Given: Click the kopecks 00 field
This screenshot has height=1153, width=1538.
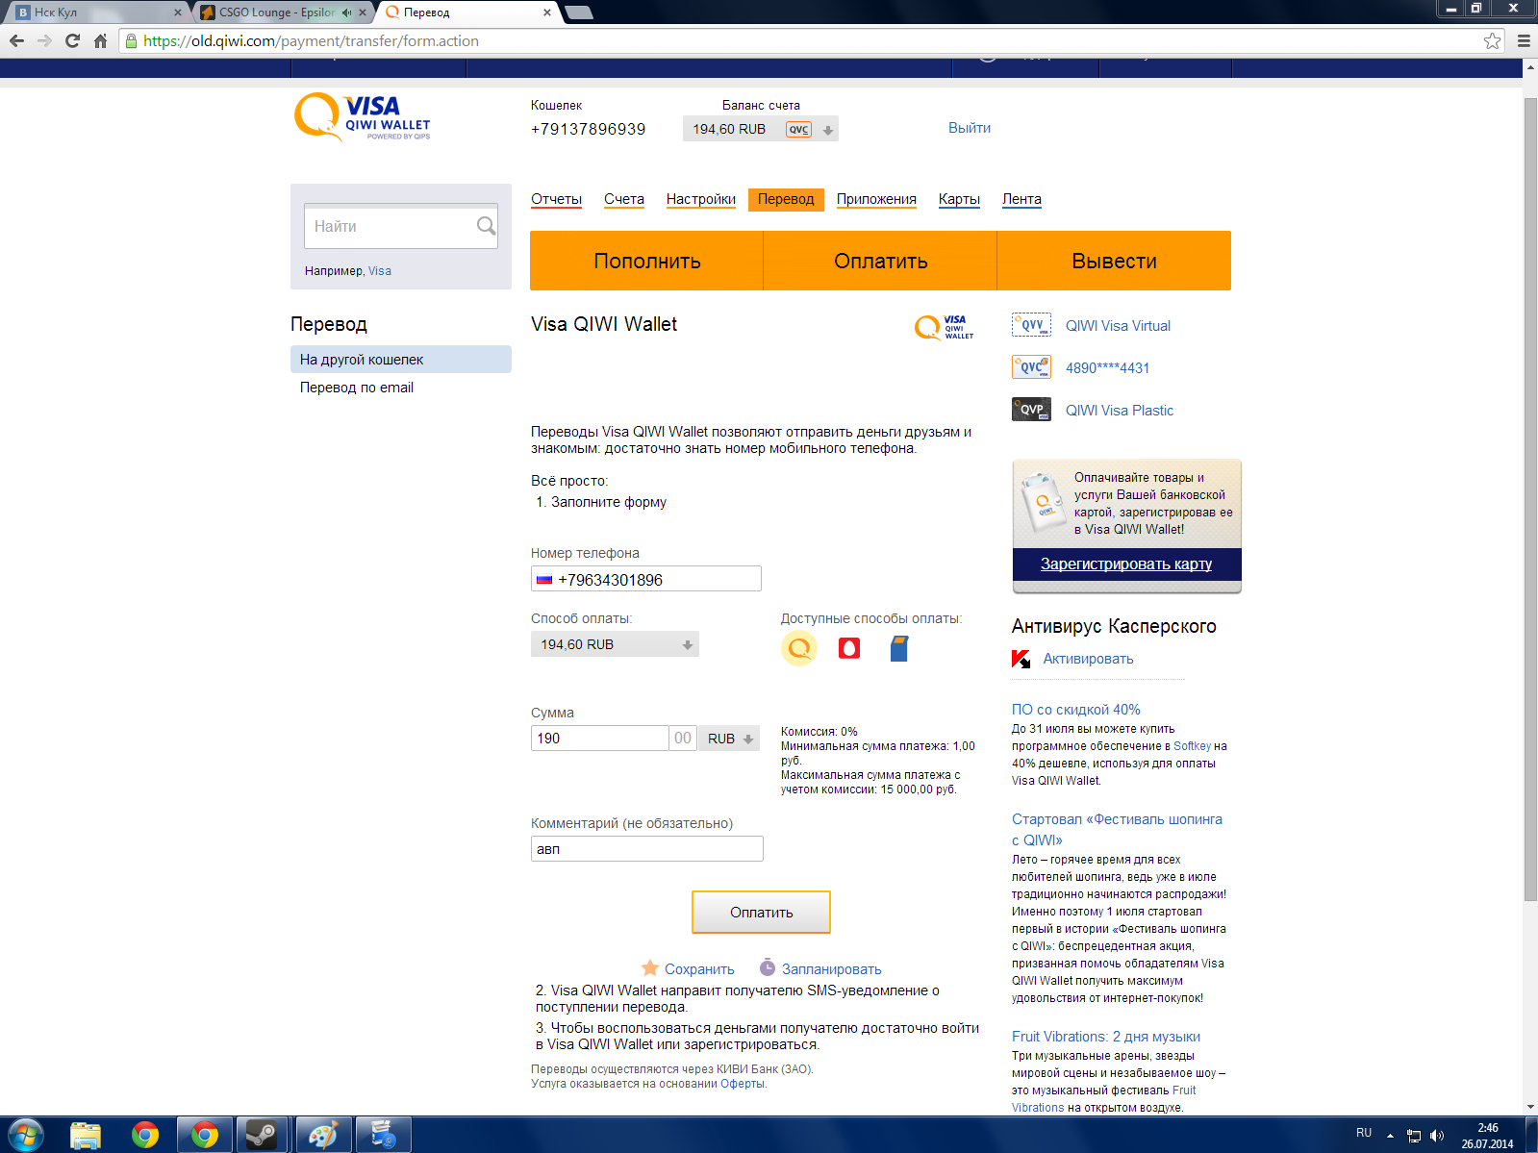Looking at the screenshot, I should 683,739.
